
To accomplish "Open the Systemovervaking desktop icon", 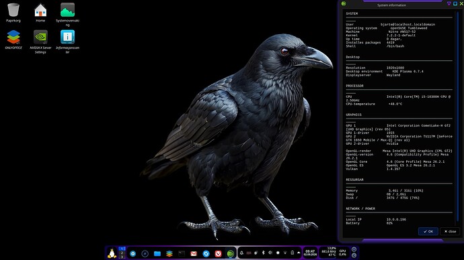I will click(x=67, y=15).
